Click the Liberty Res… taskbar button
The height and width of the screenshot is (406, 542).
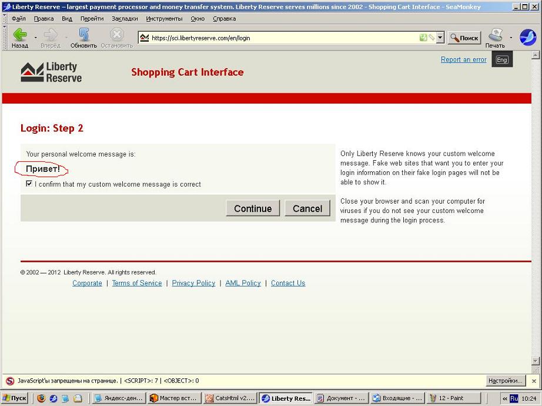pos(286,398)
